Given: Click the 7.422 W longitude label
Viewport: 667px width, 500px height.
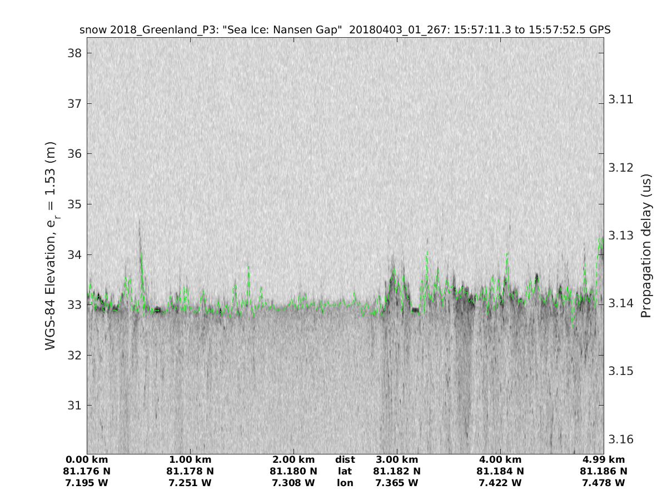Looking at the screenshot, I should [x=500, y=483].
